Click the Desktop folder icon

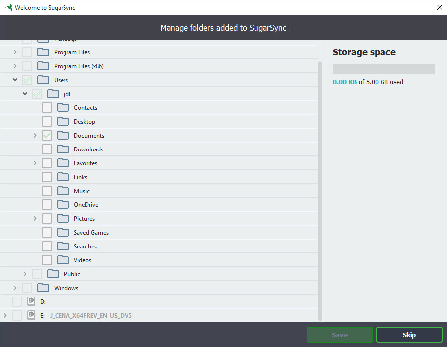[63, 122]
